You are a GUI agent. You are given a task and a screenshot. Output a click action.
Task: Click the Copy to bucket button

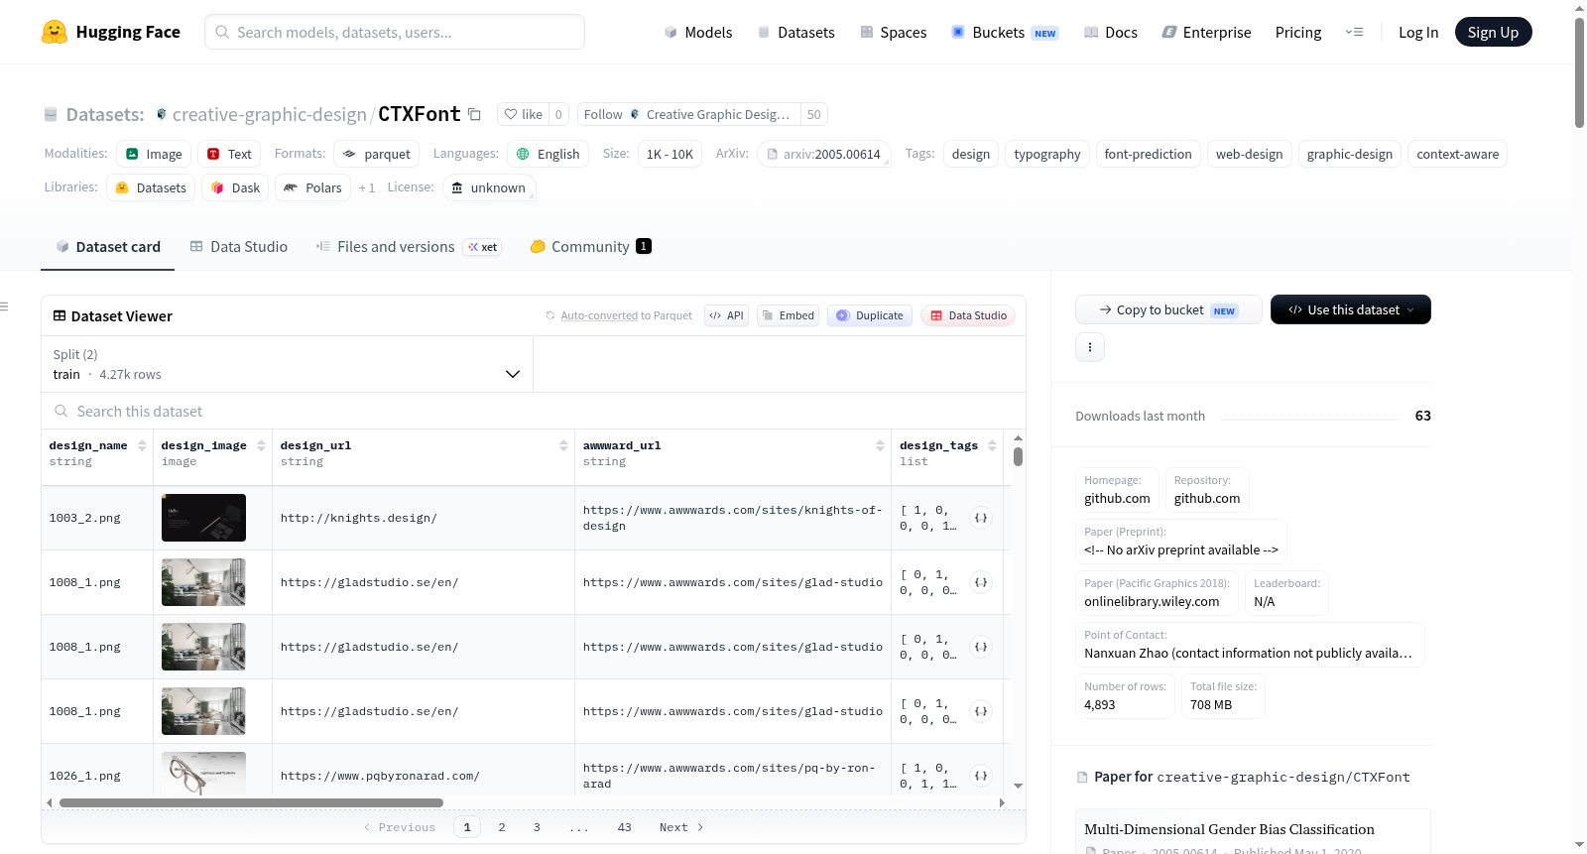[1168, 309]
